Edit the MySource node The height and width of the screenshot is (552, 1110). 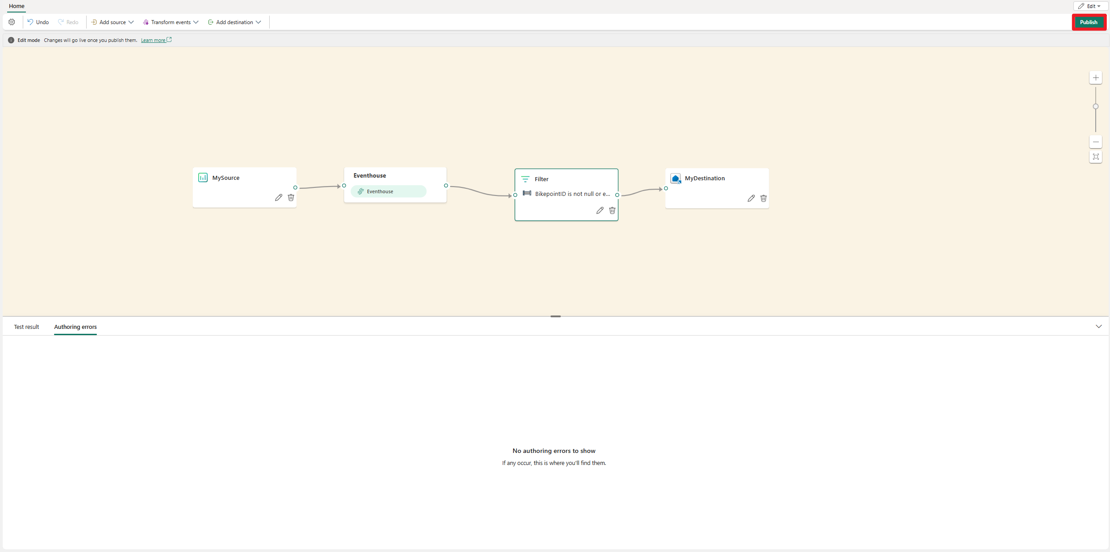coord(279,198)
